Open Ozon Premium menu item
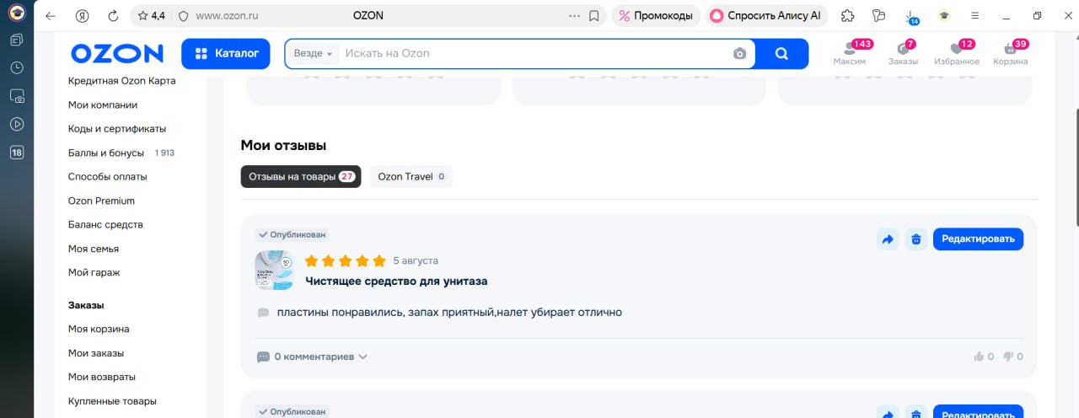1079x418 pixels. [101, 201]
